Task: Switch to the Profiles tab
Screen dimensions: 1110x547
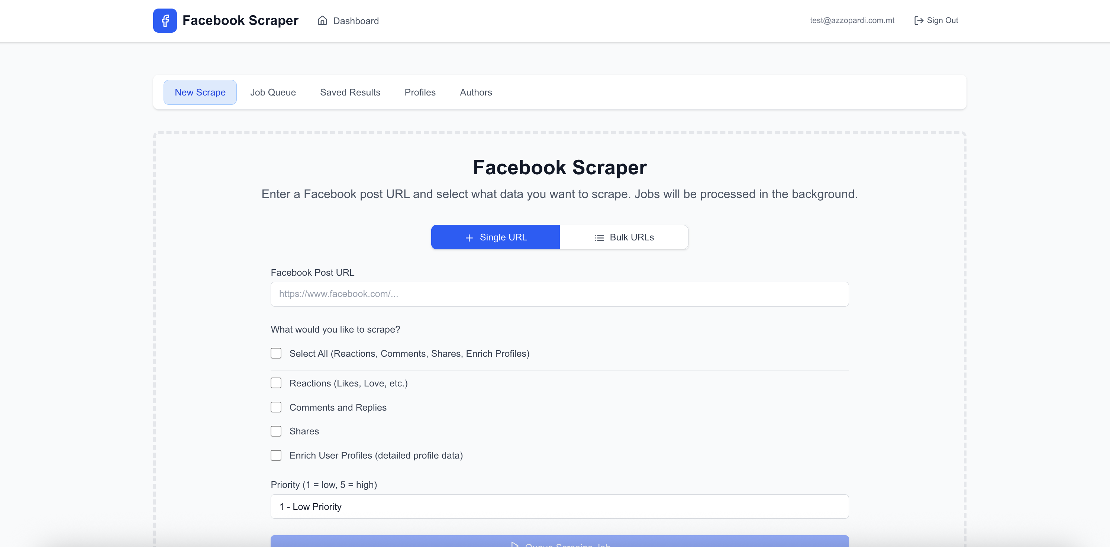Action: point(420,92)
